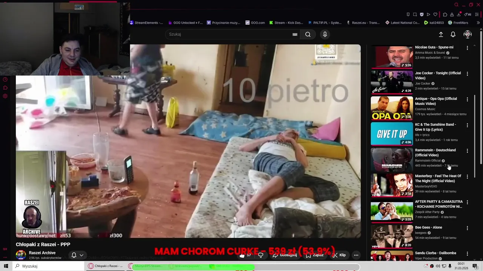This screenshot has width=483, height=271.
Task: Open more options for Masterboy video
Action: pyautogui.click(x=467, y=177)
